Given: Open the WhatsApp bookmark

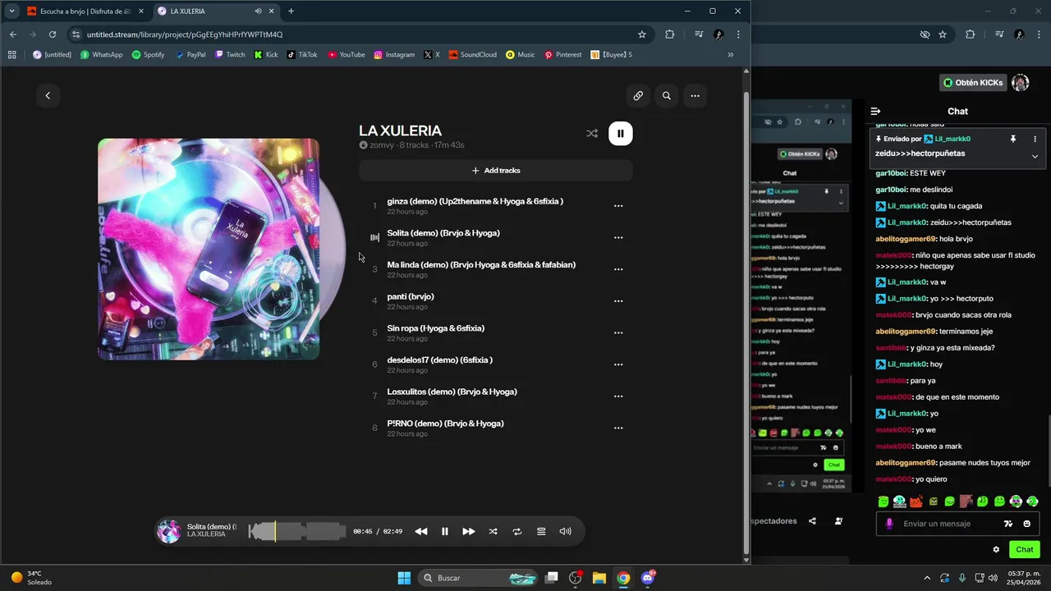Looking at the screenshot, I should pyautogui.click(x=101, y=55).
